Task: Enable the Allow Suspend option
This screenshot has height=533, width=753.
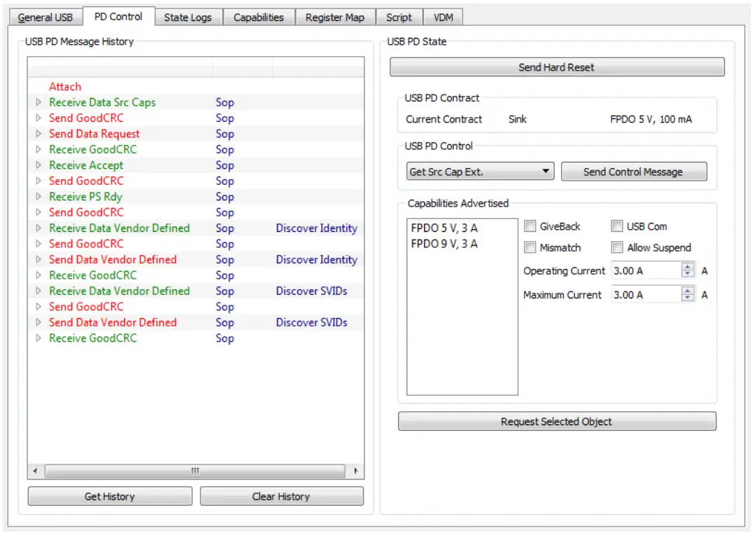Action: click(616, 247)
